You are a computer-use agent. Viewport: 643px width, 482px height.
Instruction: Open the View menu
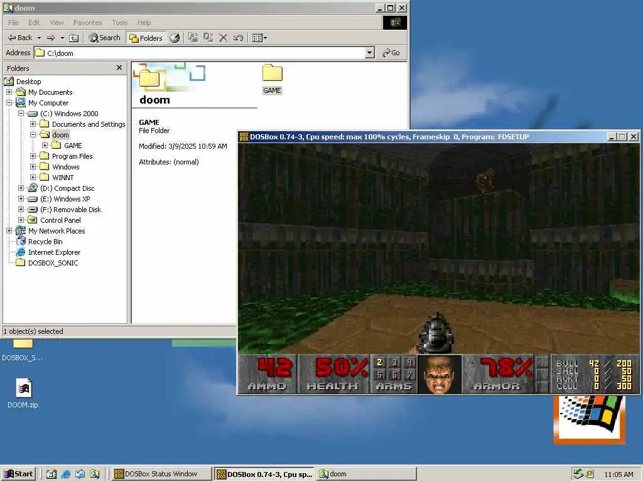[57, 23]
